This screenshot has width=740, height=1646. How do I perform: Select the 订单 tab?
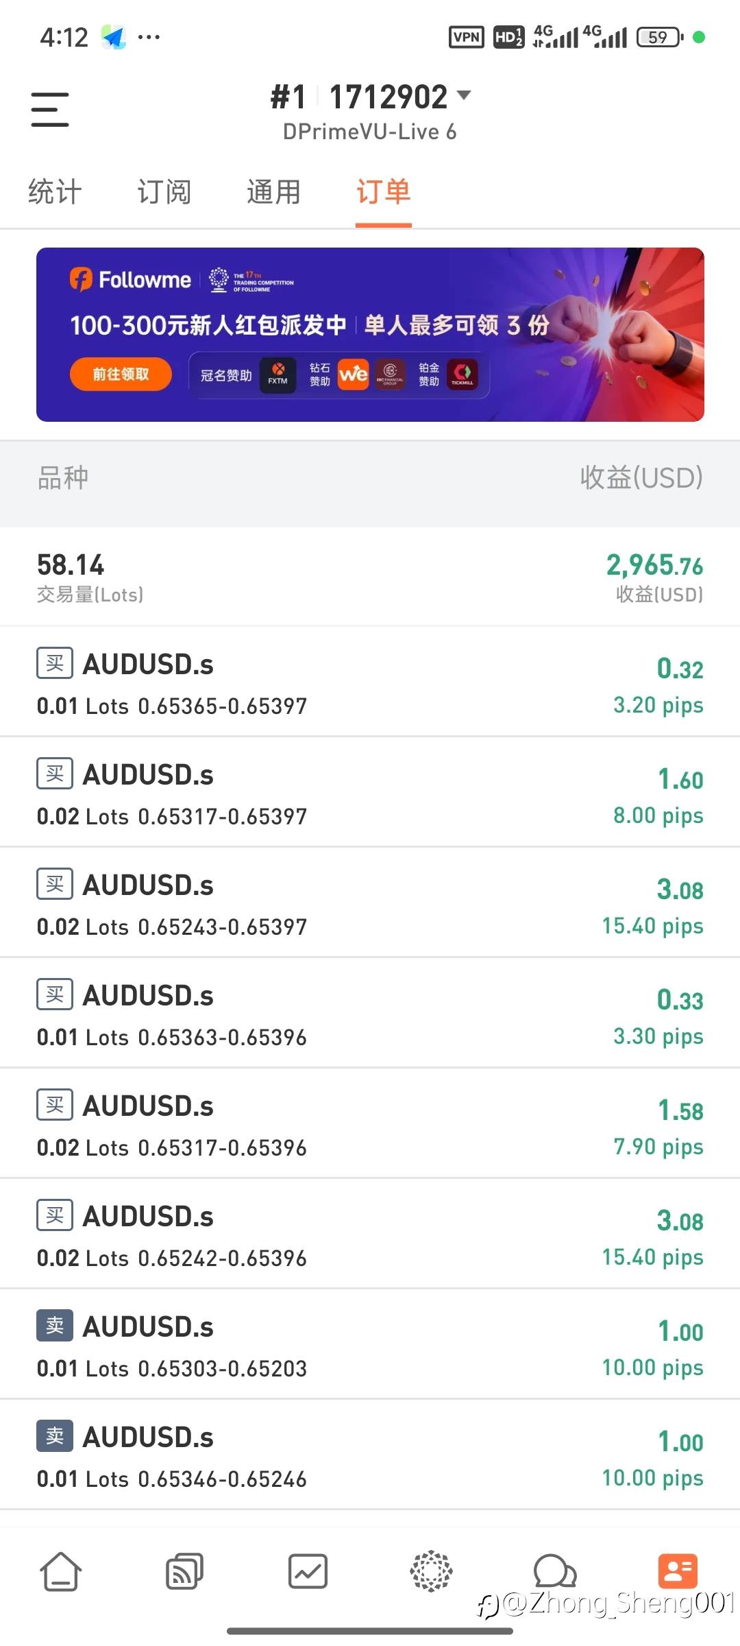click(x=383, y=192)
